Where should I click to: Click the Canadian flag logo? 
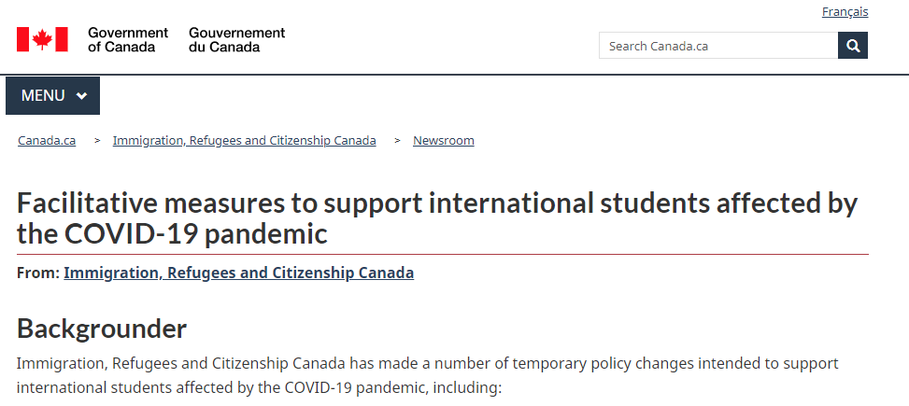pos(42,39)
